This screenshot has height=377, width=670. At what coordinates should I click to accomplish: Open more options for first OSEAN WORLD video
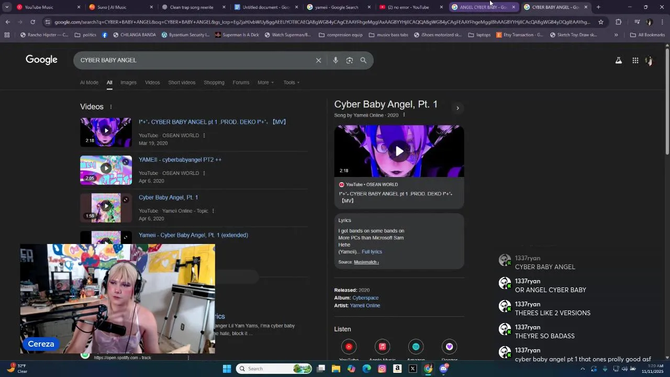point(204,136)
